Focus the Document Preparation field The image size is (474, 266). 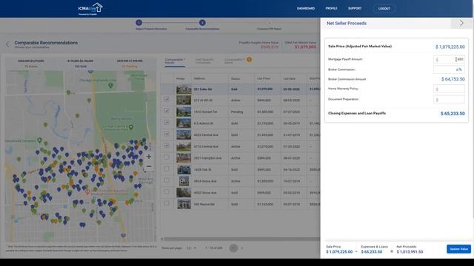point(449,99)
